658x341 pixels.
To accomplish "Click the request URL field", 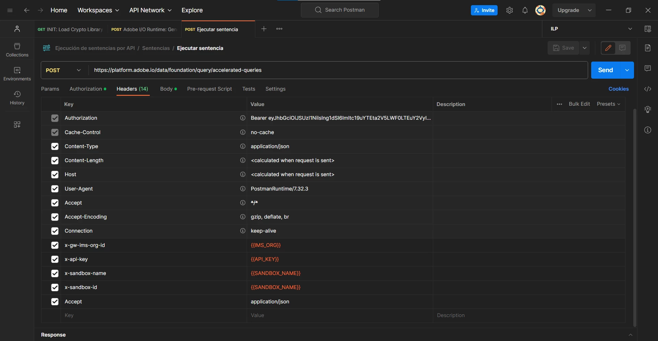I will 339,70.
